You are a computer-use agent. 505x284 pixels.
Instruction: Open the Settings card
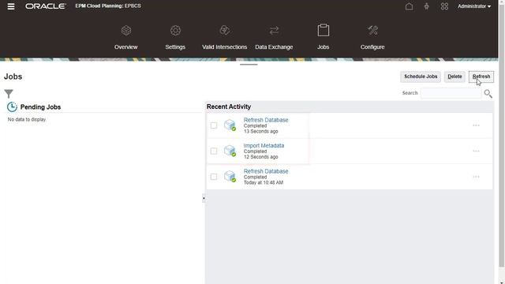point(175,37)
